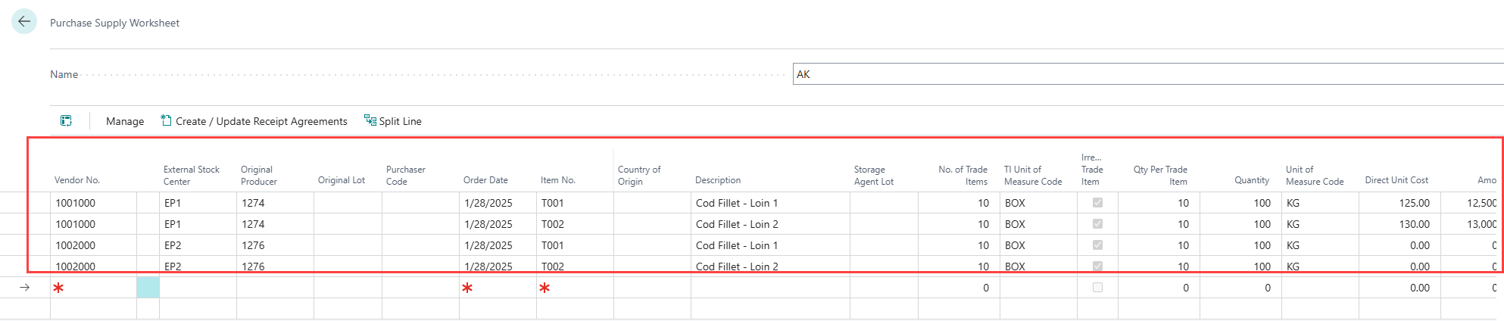1504x321 pixels.
Task: Click the Create / Update Receipt Agreements icon
Action: pos(167,120)
